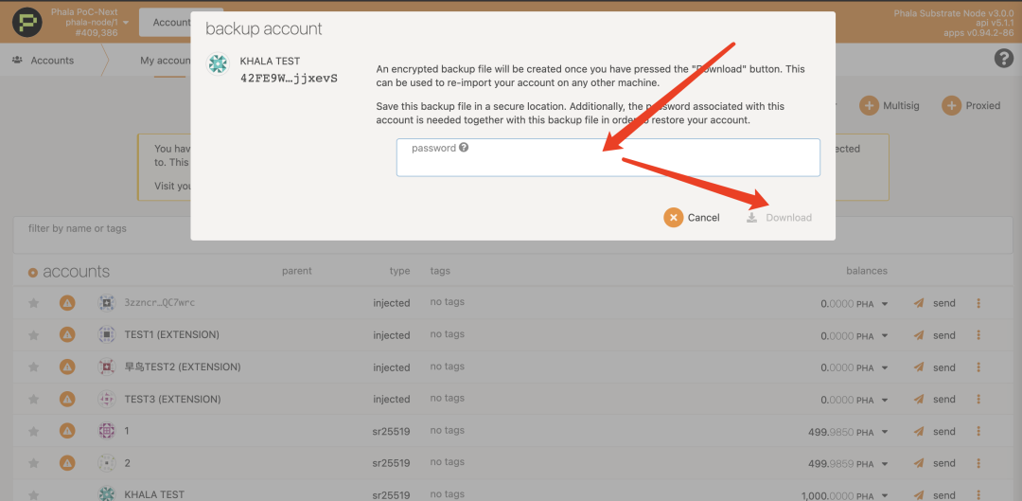Toggle the favorite star for account 1
This screenshot has width=1022, height=501.
tap(34, 431)
